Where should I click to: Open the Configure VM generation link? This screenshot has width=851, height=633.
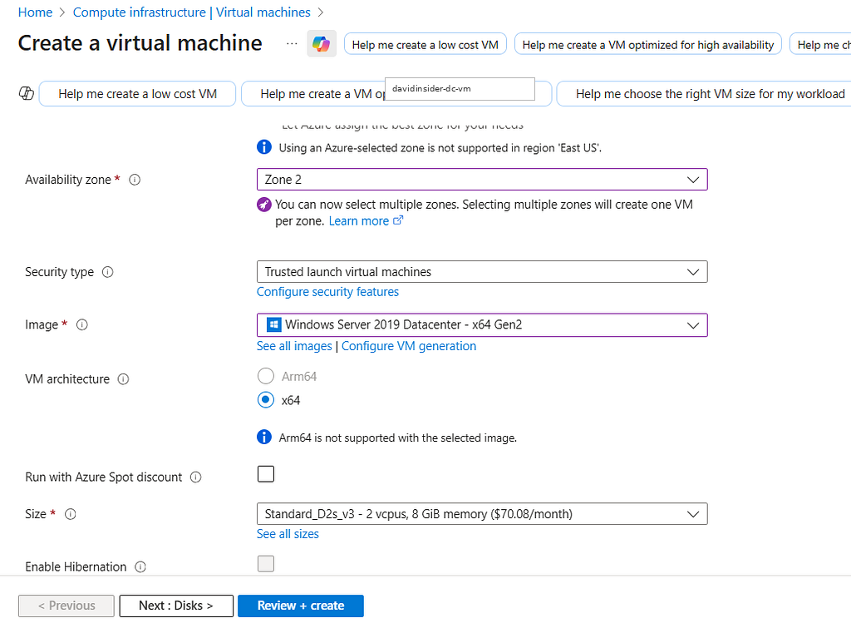(x=409, y=346)
